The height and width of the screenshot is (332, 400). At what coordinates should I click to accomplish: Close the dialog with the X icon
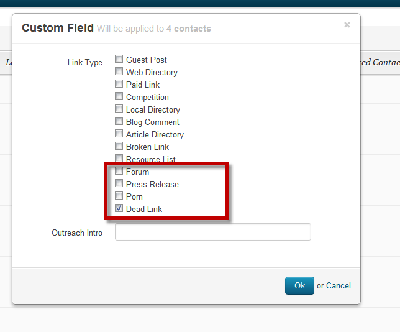347,25
